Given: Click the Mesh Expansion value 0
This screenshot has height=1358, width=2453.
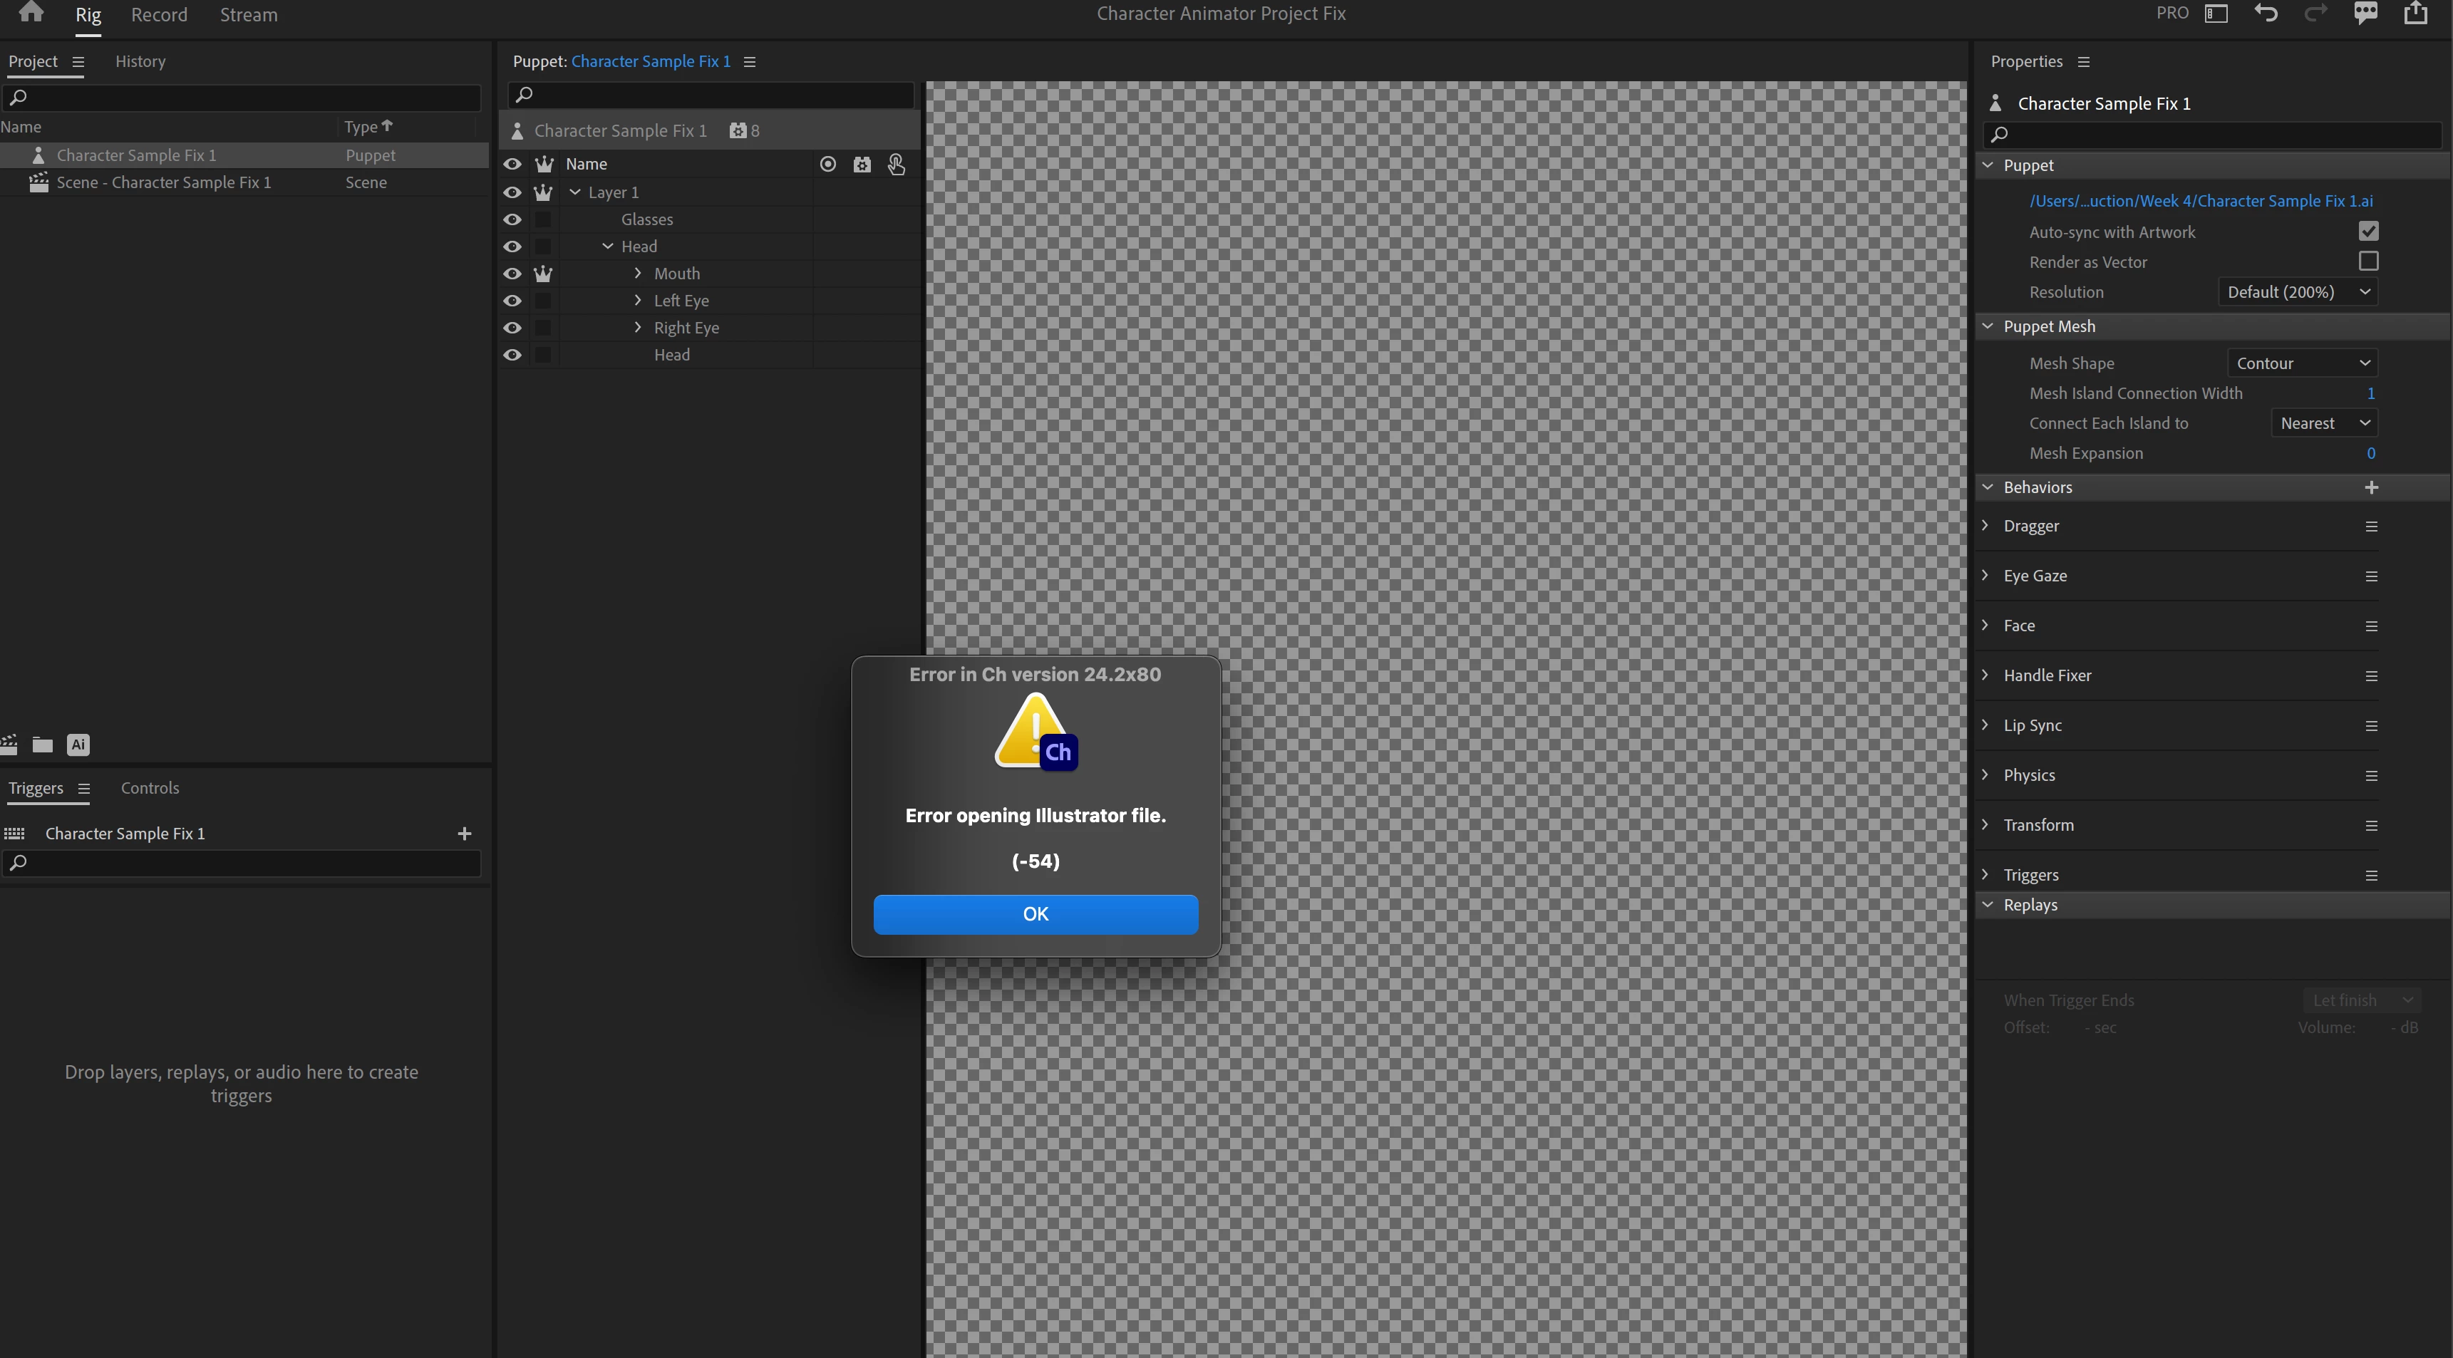Looking at the screenshot, I should tap(2370, 453).
